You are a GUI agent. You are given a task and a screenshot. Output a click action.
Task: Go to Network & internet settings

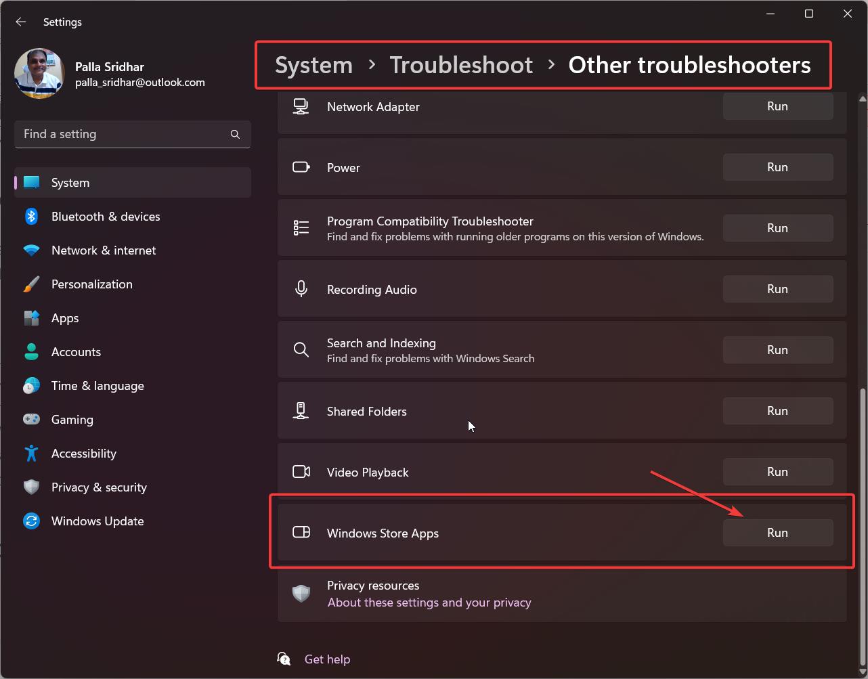[133, 250]
